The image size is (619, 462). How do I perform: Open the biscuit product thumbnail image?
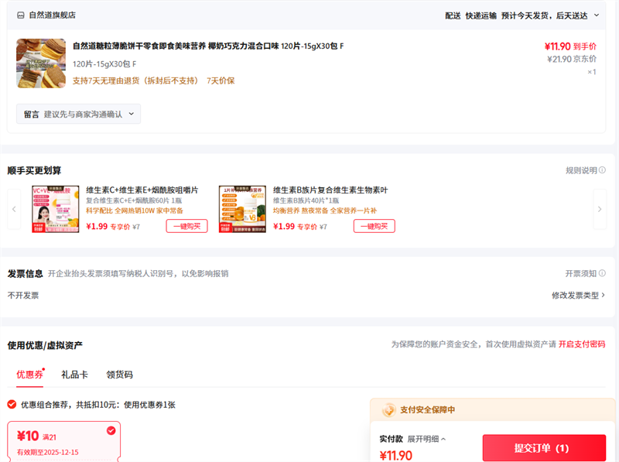(x=41, y=63)
